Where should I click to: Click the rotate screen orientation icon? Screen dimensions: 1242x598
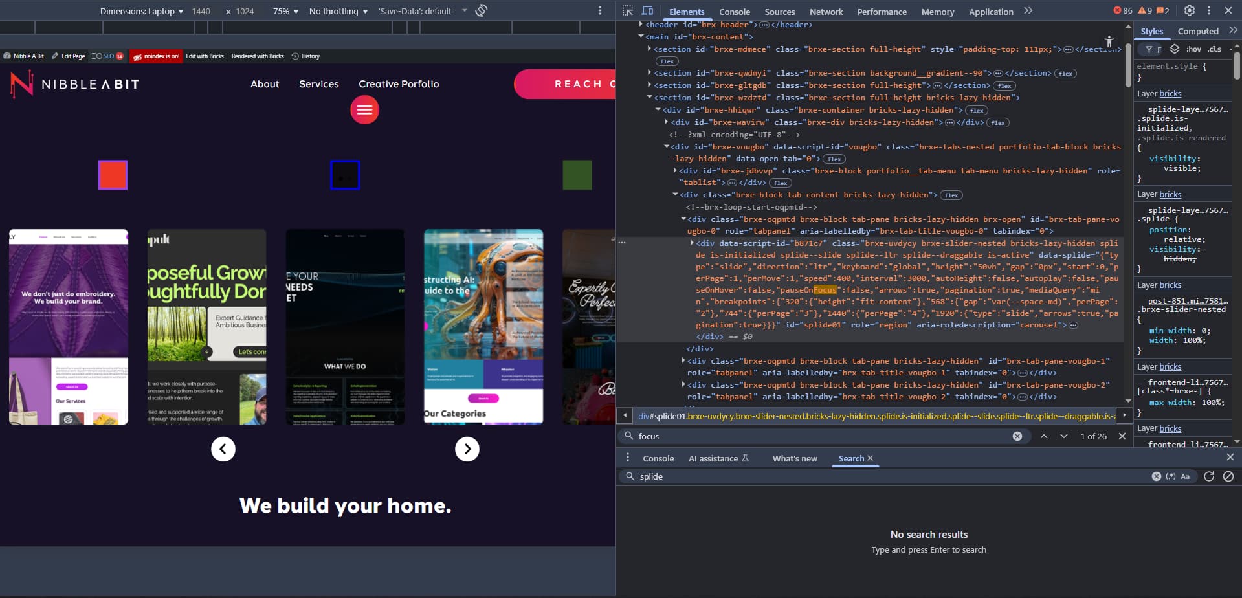pos(481,11)
